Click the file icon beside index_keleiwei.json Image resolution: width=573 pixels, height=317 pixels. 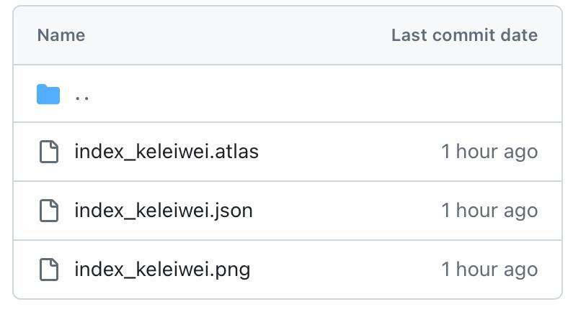(48, 211)
